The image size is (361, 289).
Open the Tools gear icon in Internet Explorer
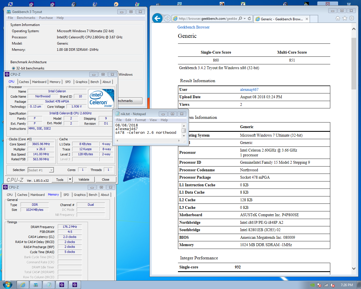point(352,18)
